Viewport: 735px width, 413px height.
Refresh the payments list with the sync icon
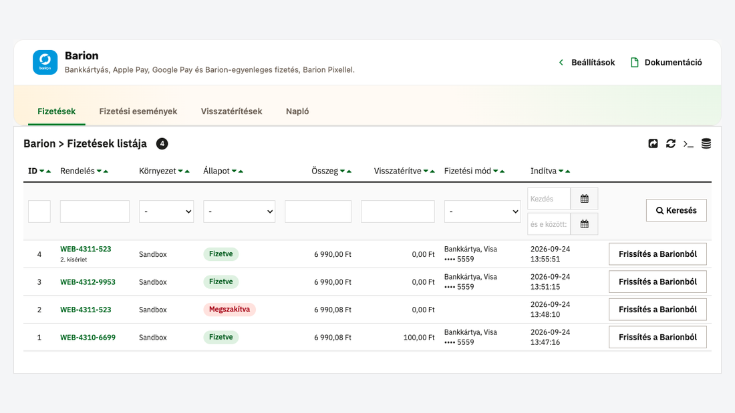click(x=671, y=143)
